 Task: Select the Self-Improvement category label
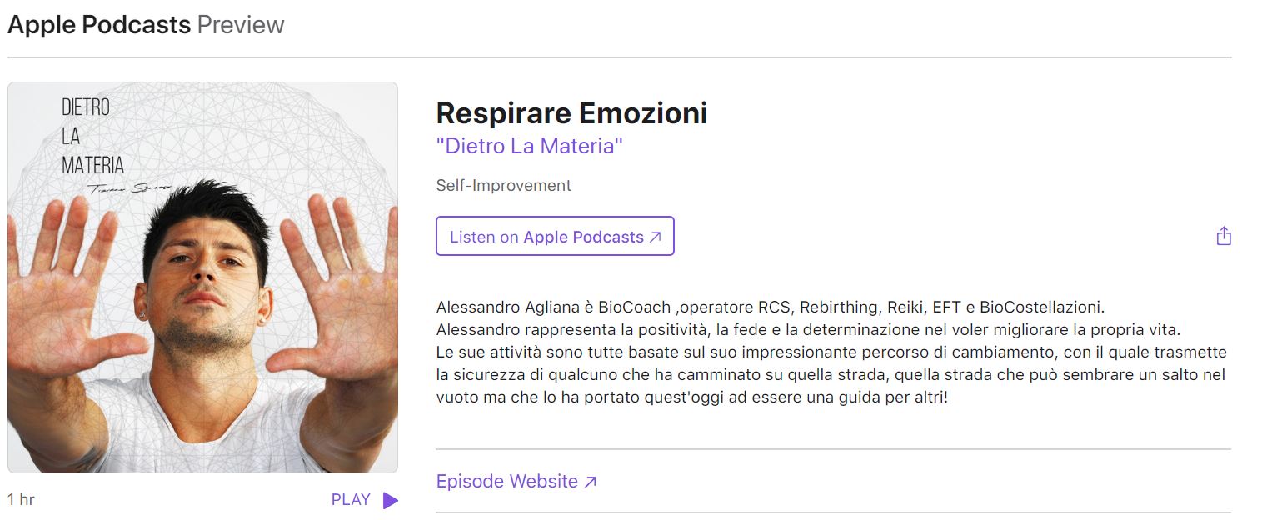pos(504,186)
